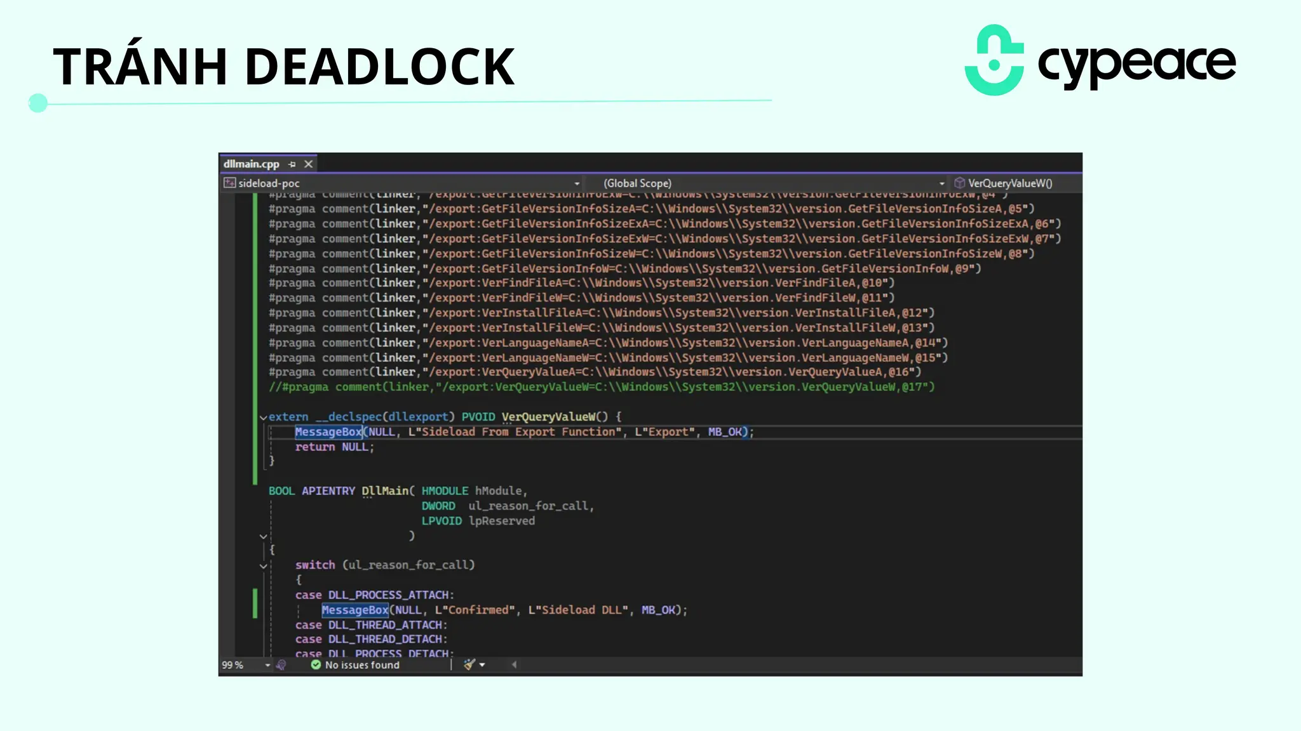Click the project icon beside sideload-poc
The width and height of the screenshot is (1301, 731).
click(x=229, y=183)
